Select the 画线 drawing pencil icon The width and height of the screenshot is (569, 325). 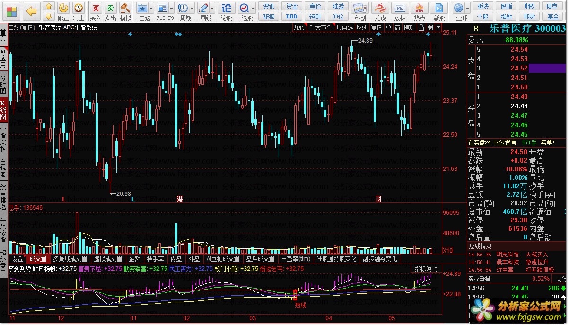point(203,8)
